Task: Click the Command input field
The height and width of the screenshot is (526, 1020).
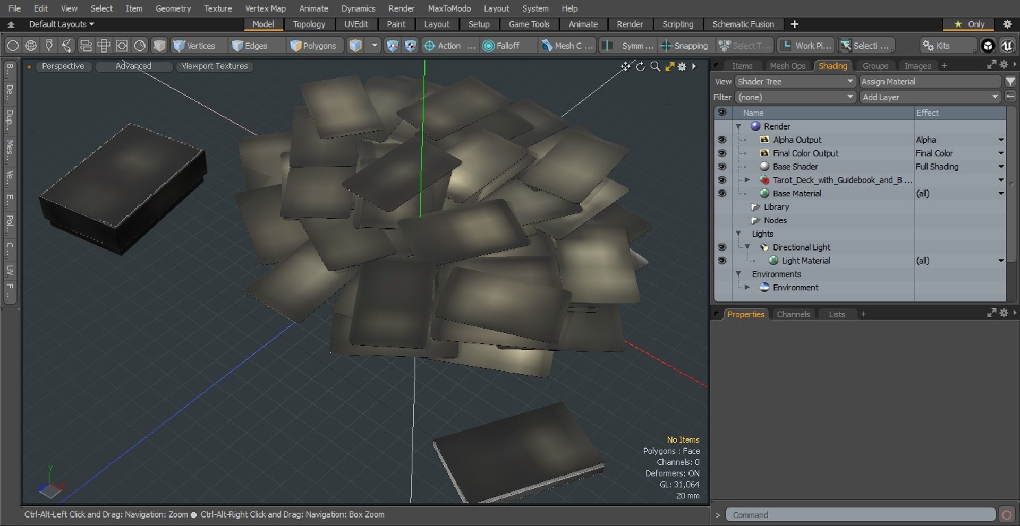Action: click(861, 515)
